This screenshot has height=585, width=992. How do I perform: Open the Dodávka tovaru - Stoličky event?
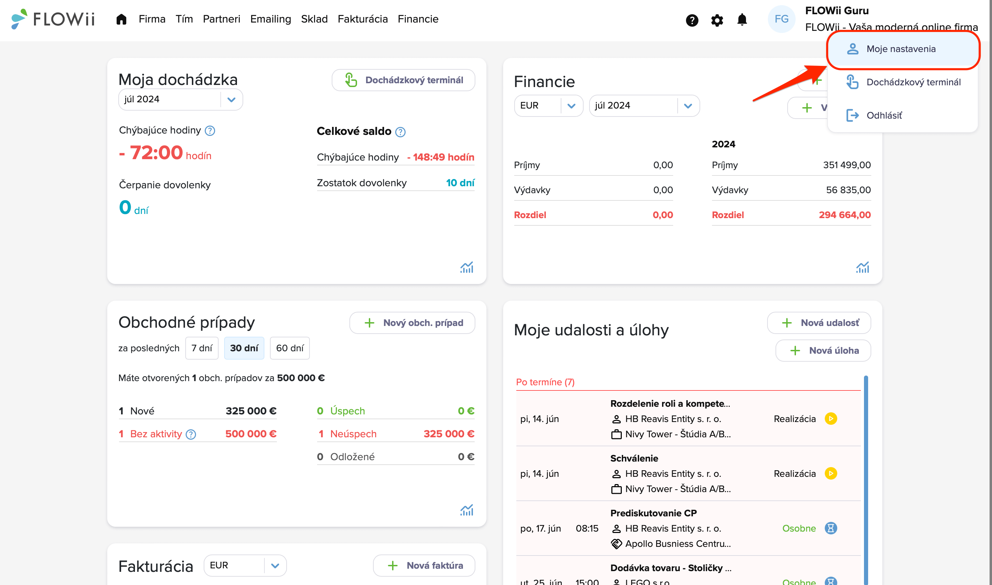671,568
